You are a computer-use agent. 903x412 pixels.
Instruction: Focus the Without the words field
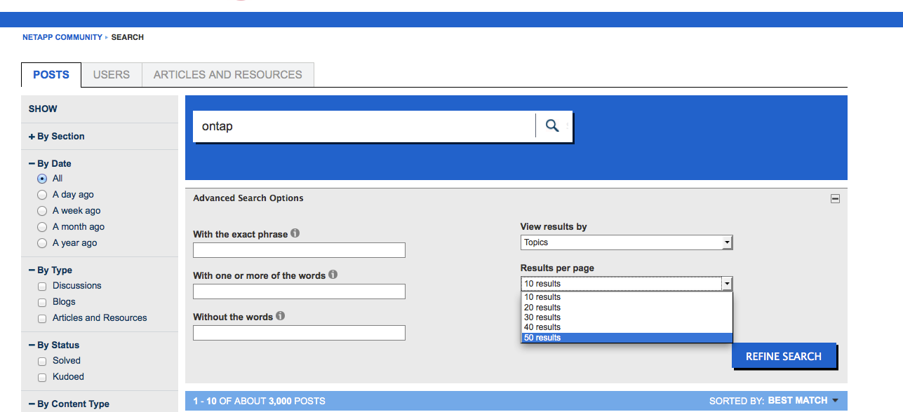coord(299,333)
